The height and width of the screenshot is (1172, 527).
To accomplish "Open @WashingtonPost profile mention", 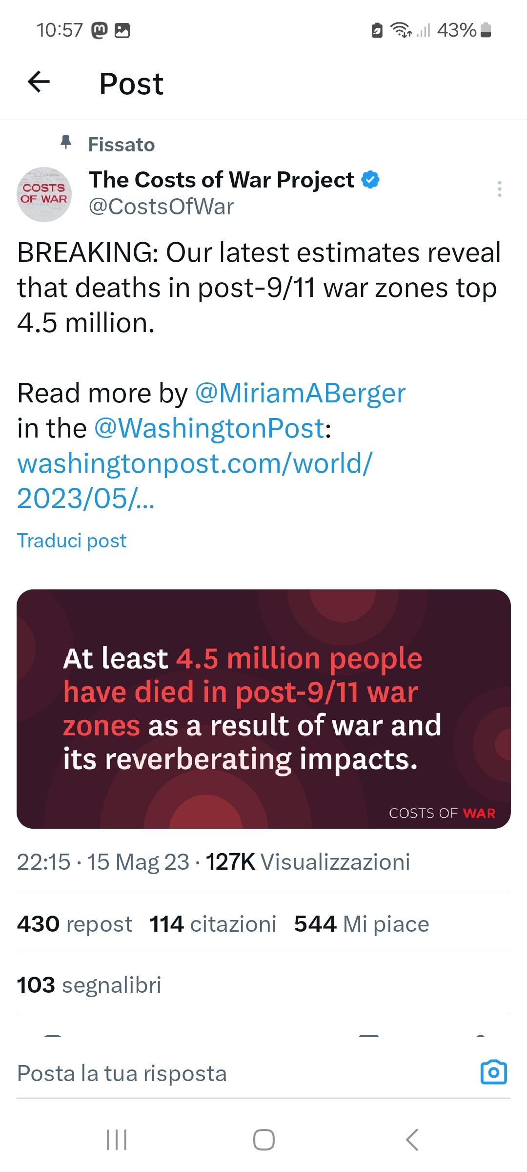I will coord(209,428).
